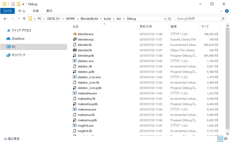Select the msgfmt.ilk file name
Image resolution: width=230 pixels, height=142 pixels.
click(x=85, y=131)
